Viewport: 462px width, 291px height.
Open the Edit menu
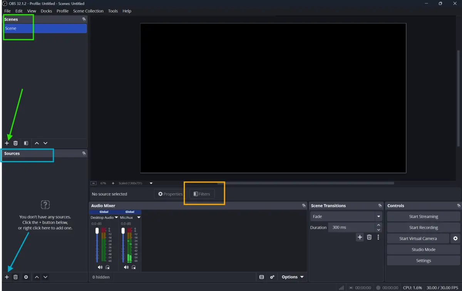[x=19, y=11]
